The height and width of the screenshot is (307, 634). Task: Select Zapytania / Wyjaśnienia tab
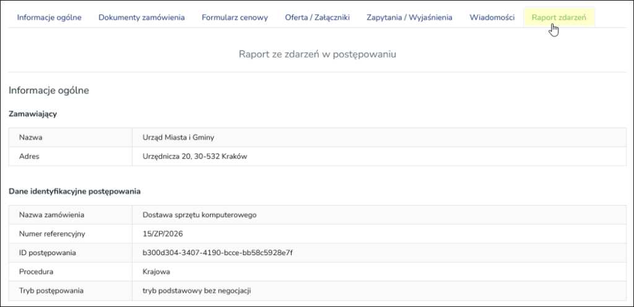point(410,17)
